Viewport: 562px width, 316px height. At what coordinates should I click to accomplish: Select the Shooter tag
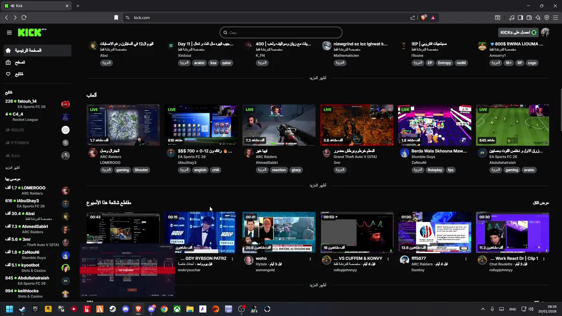pyautogui.click(x=141, y=170)
